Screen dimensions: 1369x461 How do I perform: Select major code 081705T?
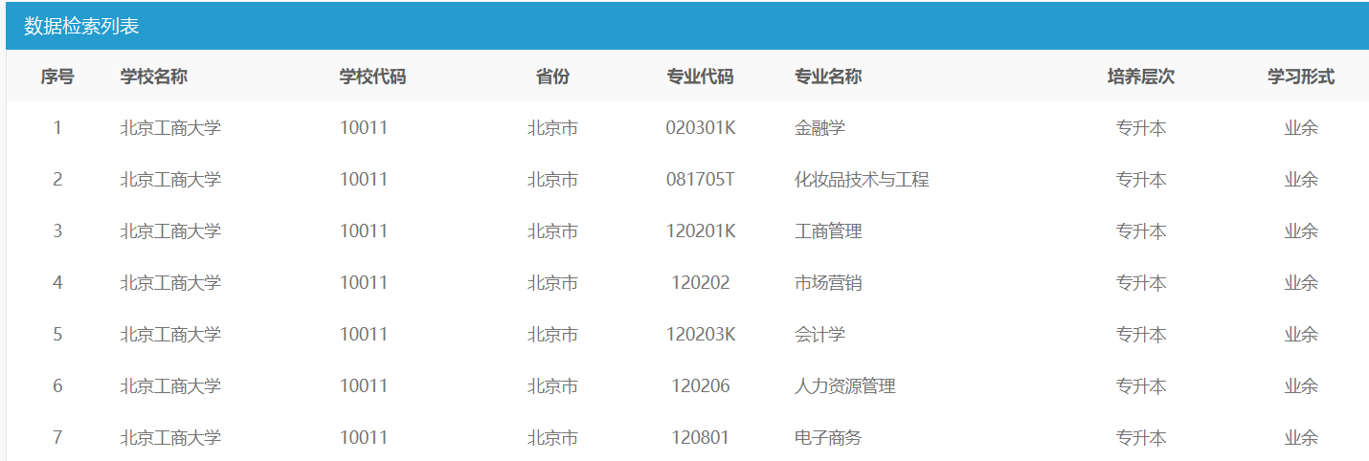coord(701,179)
